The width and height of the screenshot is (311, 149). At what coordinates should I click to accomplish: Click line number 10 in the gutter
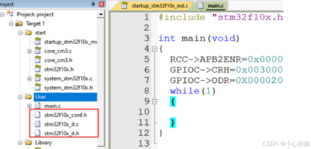point(143,112)
